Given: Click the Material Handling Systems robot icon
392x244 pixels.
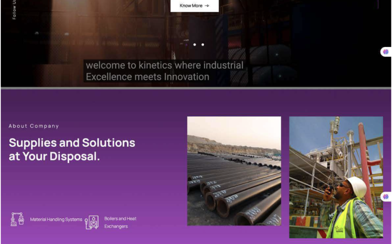Looking at the screenshot, I should [17, 219].
